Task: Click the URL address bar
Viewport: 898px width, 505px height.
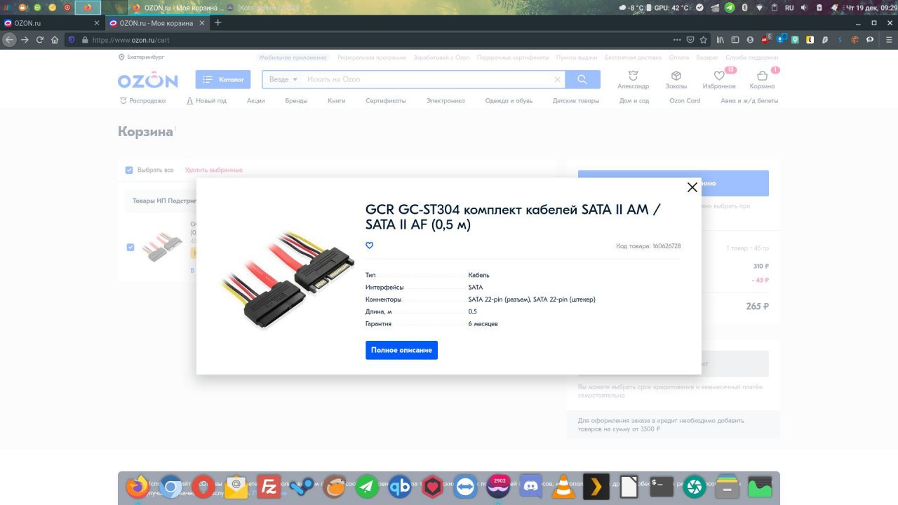Action: point(379,40)
